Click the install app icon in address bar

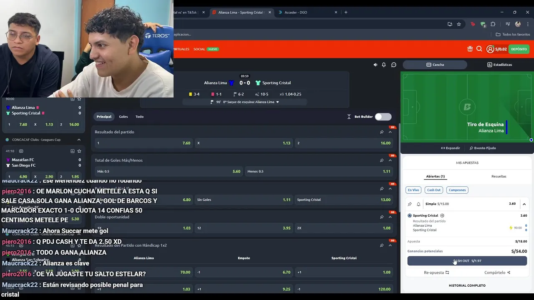tap(450, 24)
